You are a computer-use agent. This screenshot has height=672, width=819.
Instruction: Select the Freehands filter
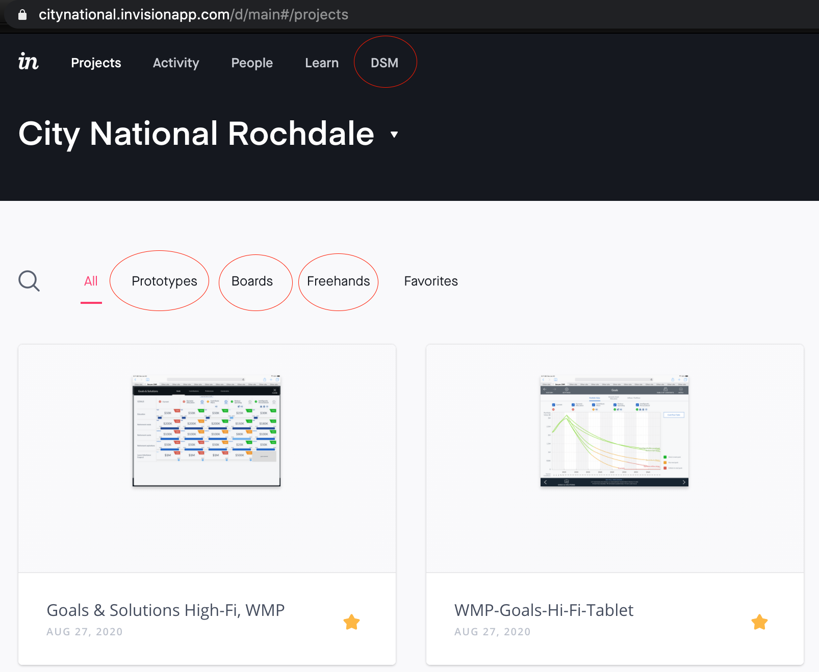click(338, 281)
